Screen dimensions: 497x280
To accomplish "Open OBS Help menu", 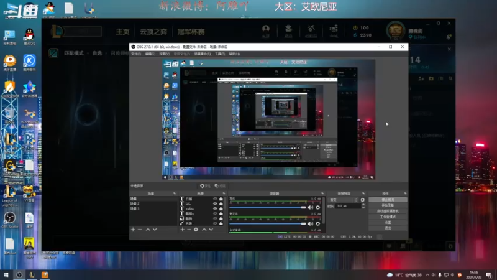I will [x=234, y=54].
